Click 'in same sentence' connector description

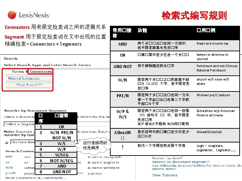104,168
